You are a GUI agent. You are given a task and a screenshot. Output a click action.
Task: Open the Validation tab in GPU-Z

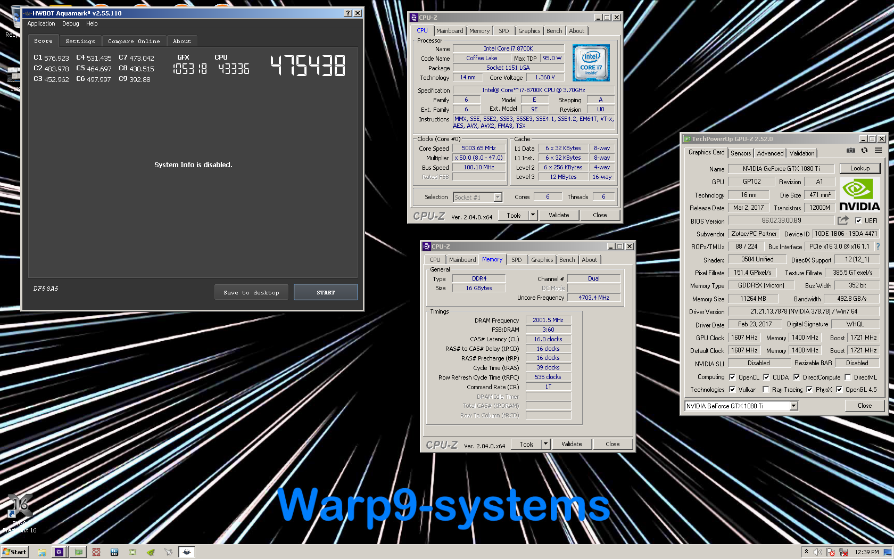coord(802,153)
